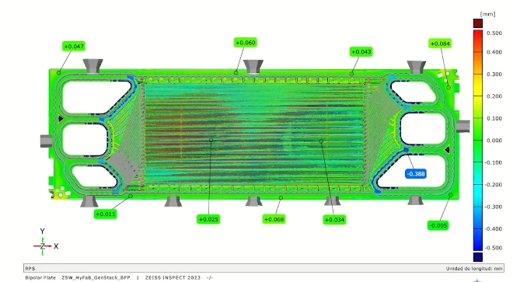Click the blue -0.388 deviation label
This screenshot has width=513, height=282.
[x=416, y=174]
